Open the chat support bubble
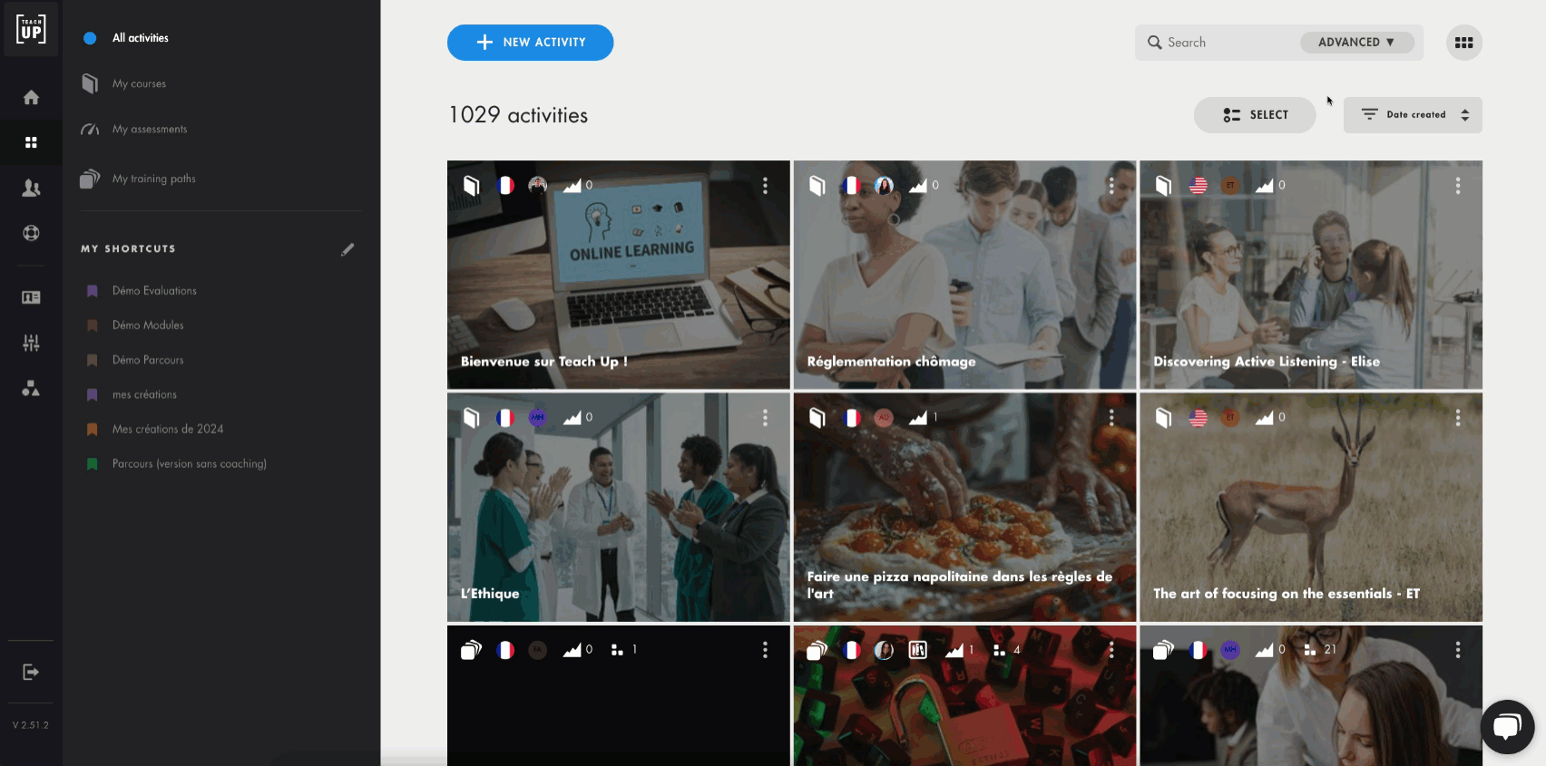1546x766 pixels. 1507,727
